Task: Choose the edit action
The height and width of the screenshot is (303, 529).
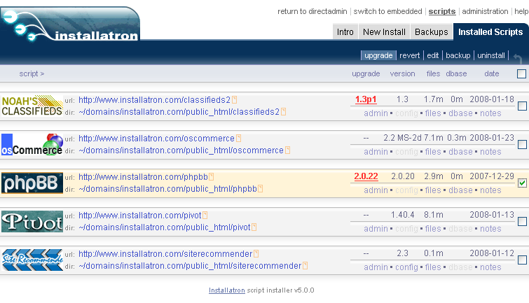Action: click(433, 55)
